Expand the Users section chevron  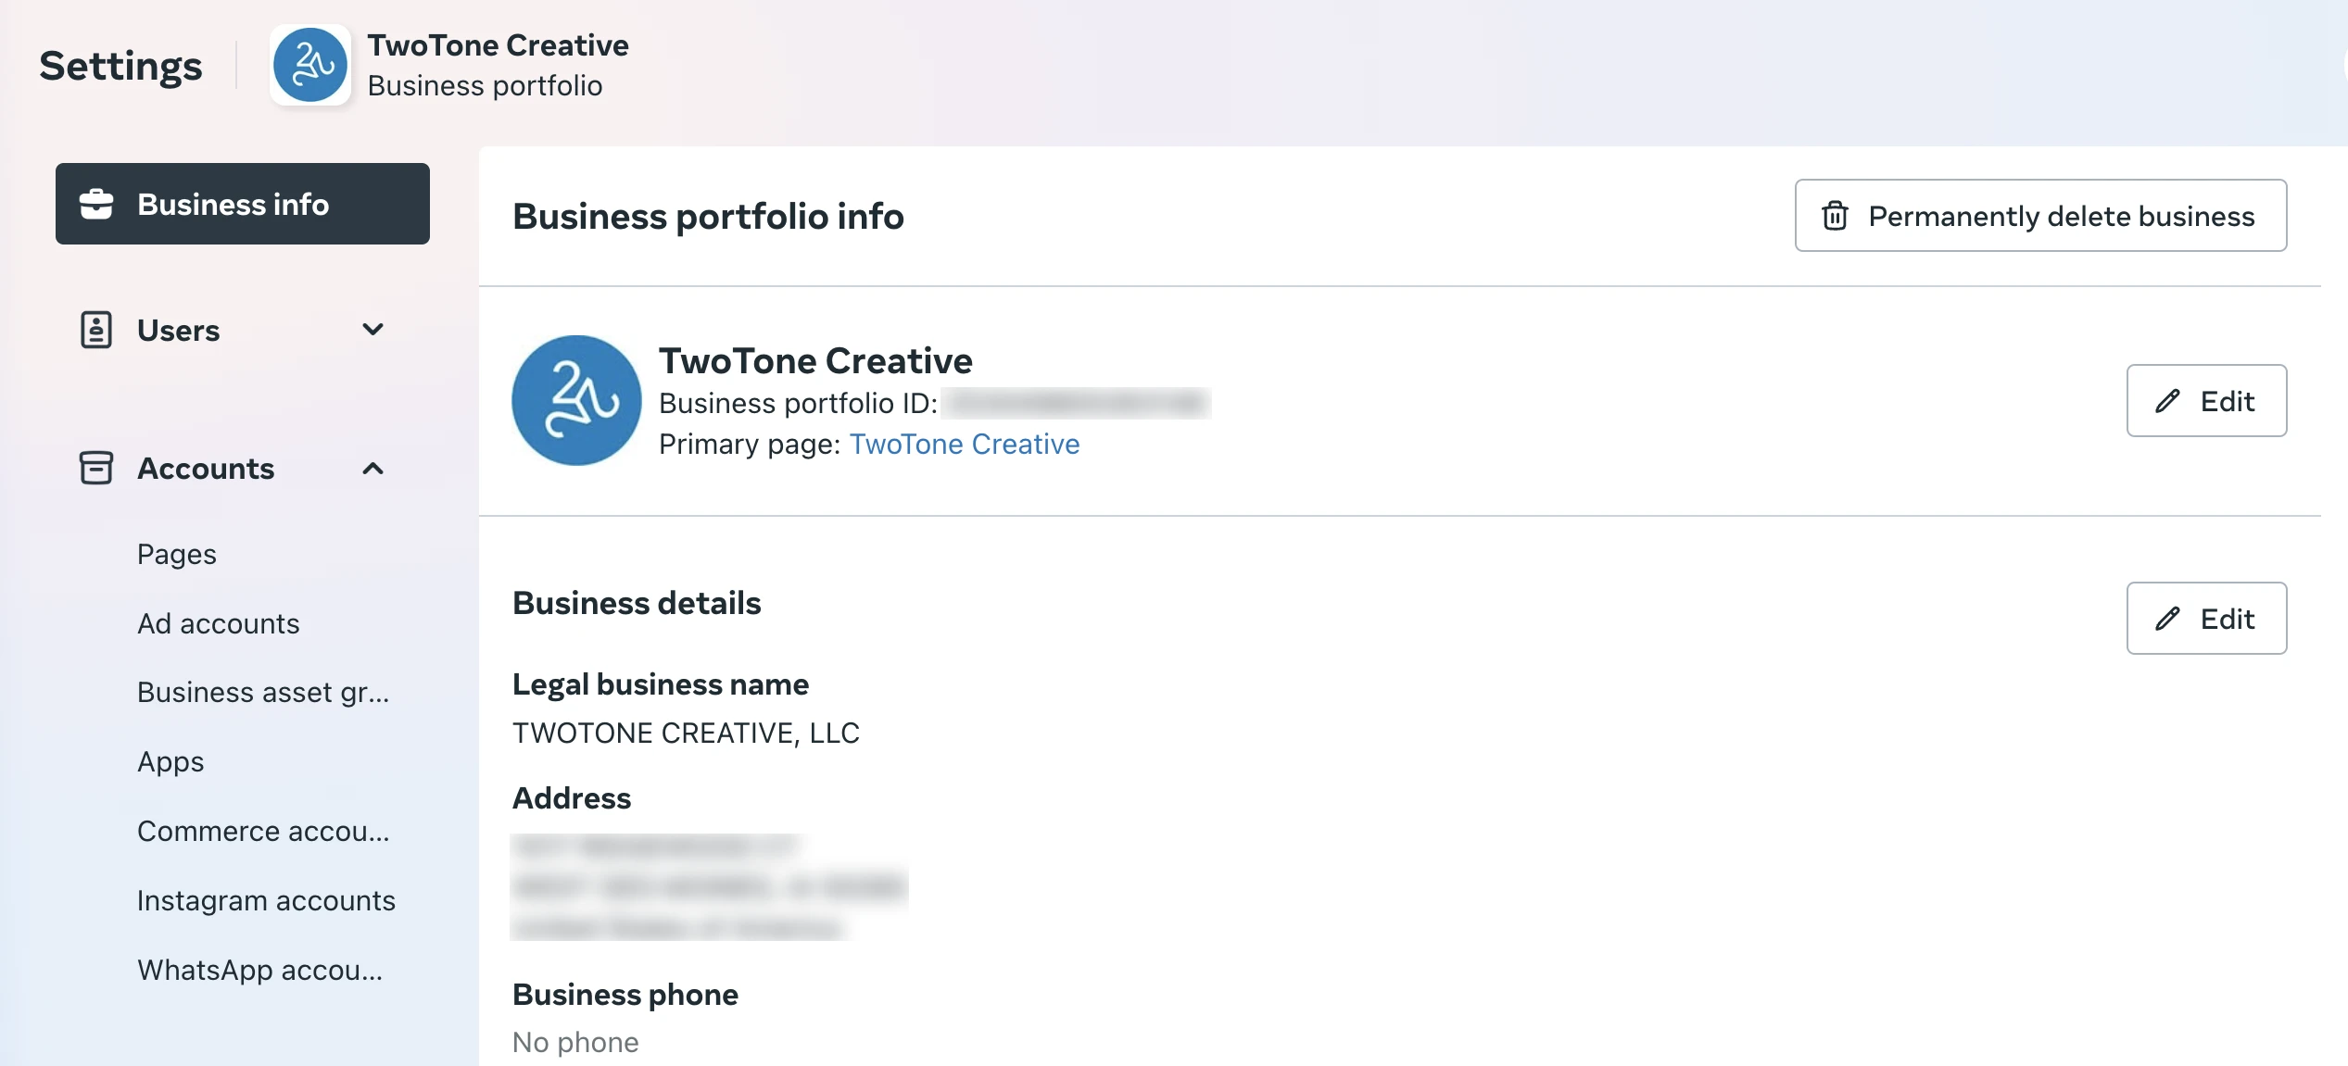coord(372,330)
